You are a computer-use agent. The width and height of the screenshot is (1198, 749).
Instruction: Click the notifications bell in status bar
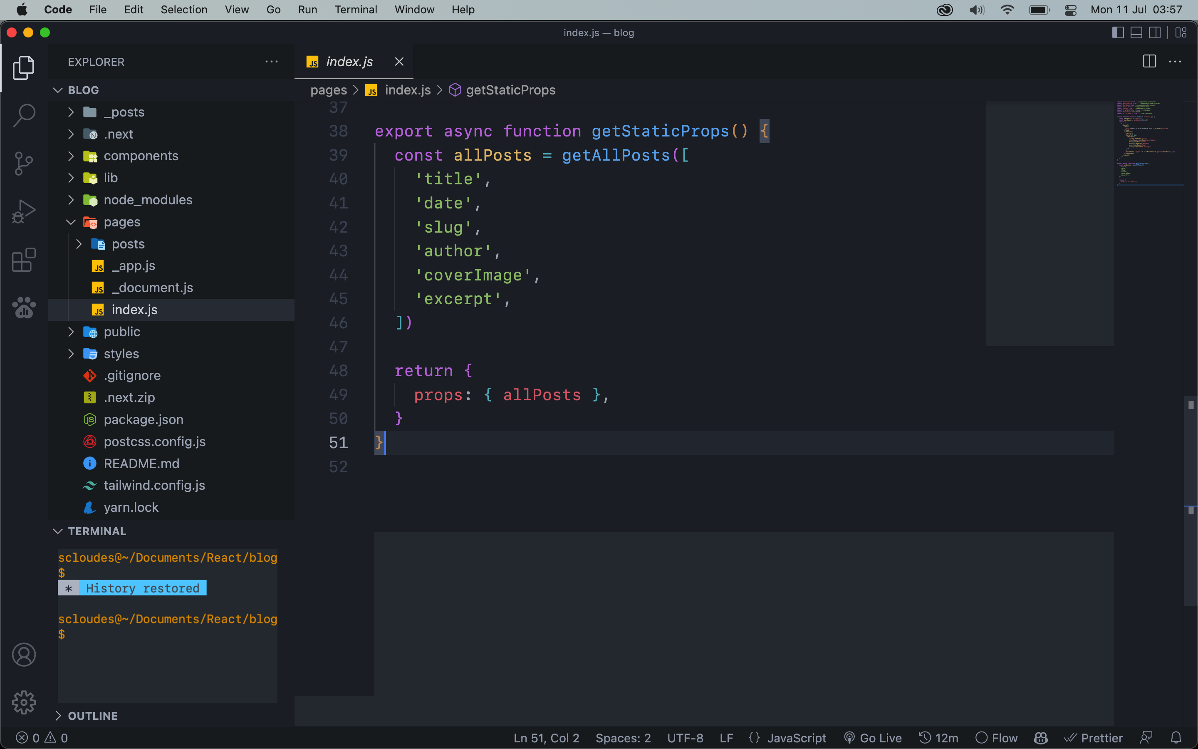point(1176,738)
